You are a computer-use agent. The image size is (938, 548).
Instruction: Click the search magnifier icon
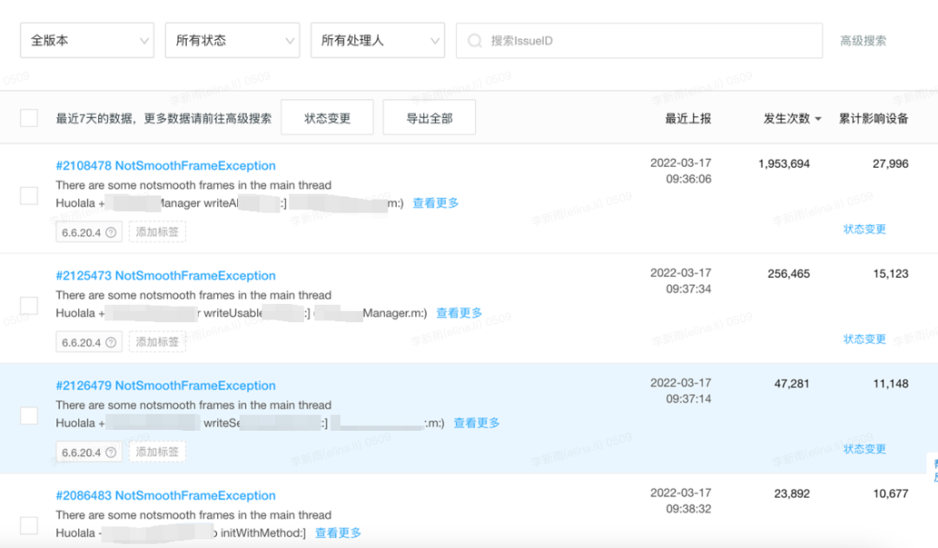(x=475, y=41)
